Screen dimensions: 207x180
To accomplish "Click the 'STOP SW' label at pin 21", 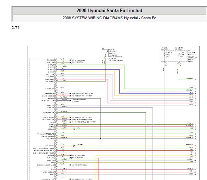I will pos(51,108).
